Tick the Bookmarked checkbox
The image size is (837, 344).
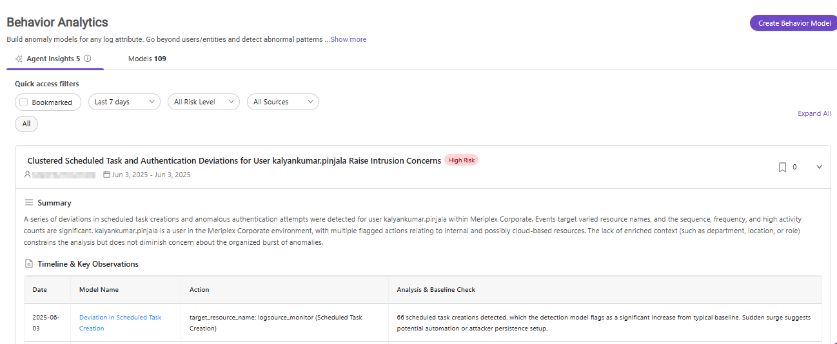pos(24,102)
